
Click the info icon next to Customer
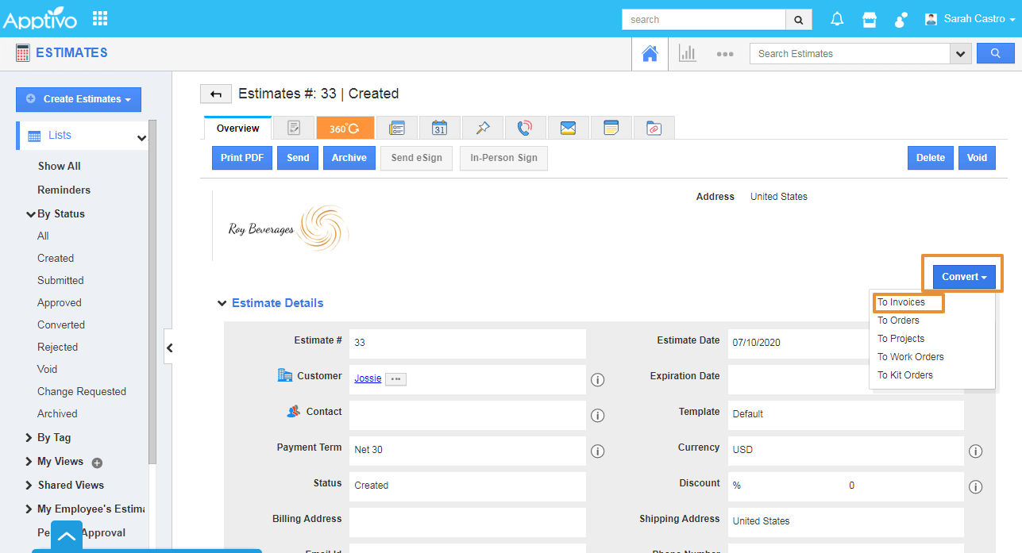click(x=598, y=380)
